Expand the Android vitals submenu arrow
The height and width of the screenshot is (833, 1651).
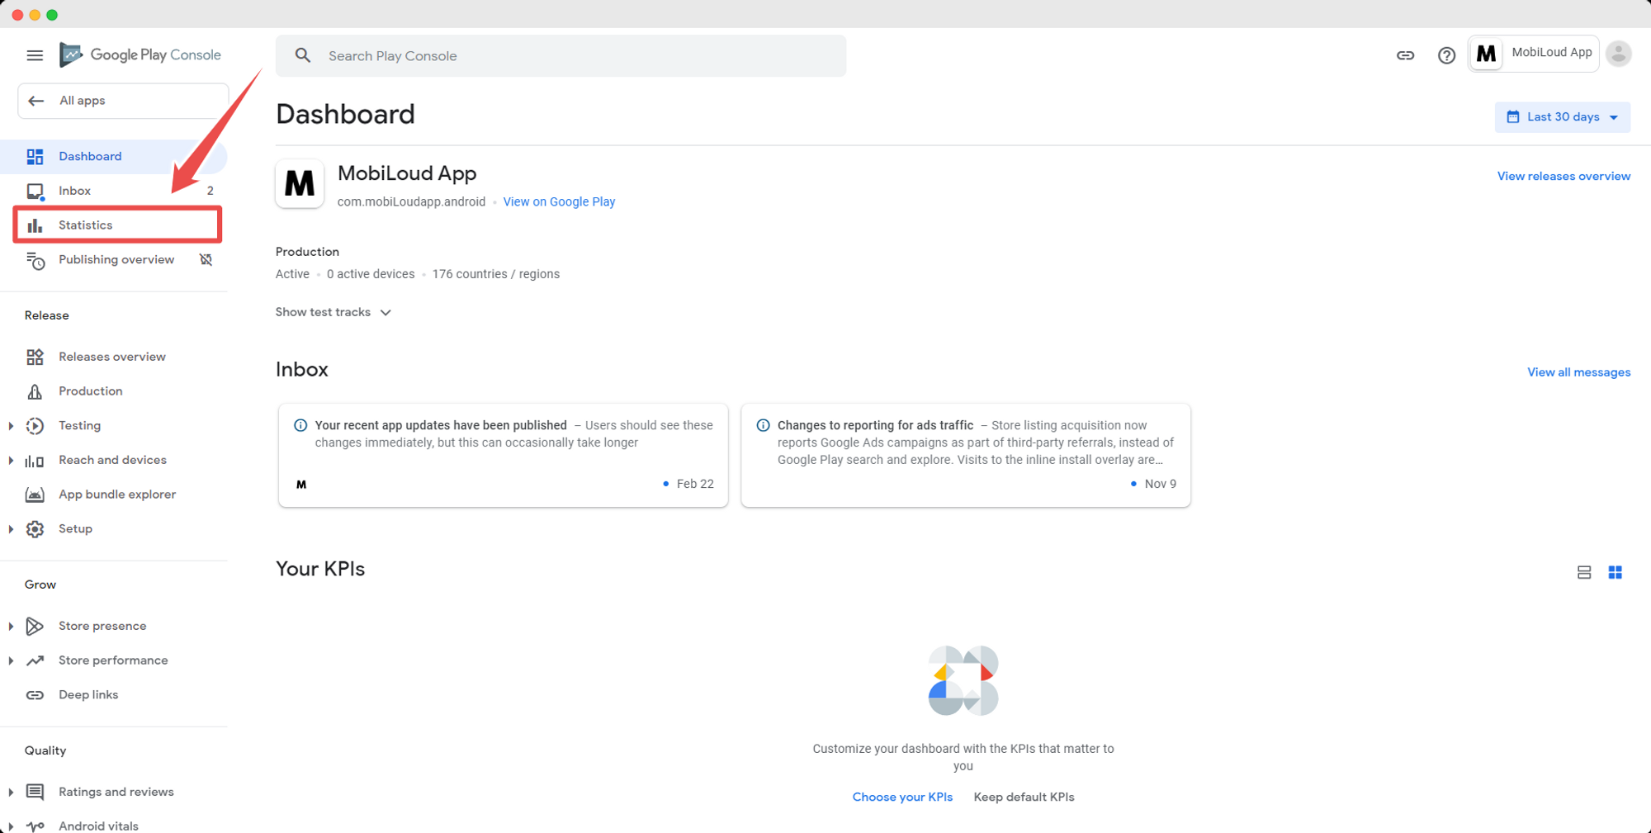coord(11,826)
